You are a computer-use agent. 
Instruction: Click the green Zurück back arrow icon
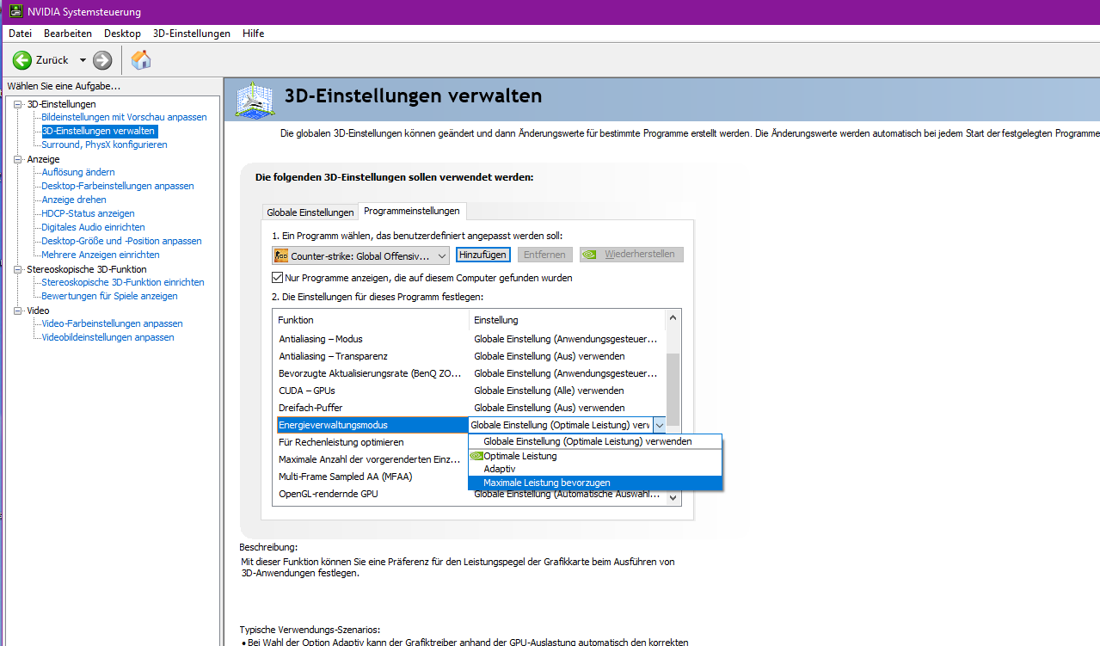pos(22,60)
